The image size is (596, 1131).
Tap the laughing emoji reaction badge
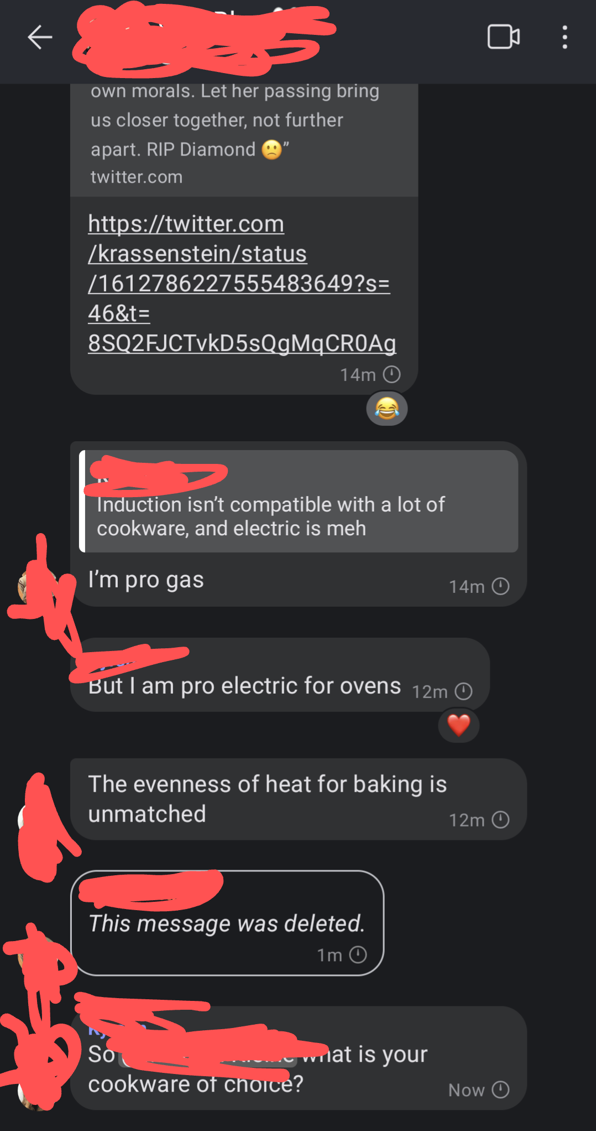[387, 409]
